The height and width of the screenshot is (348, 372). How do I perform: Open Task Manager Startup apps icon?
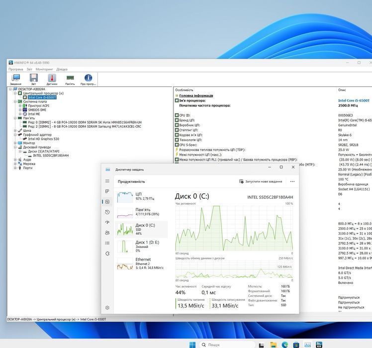point(107,222)
